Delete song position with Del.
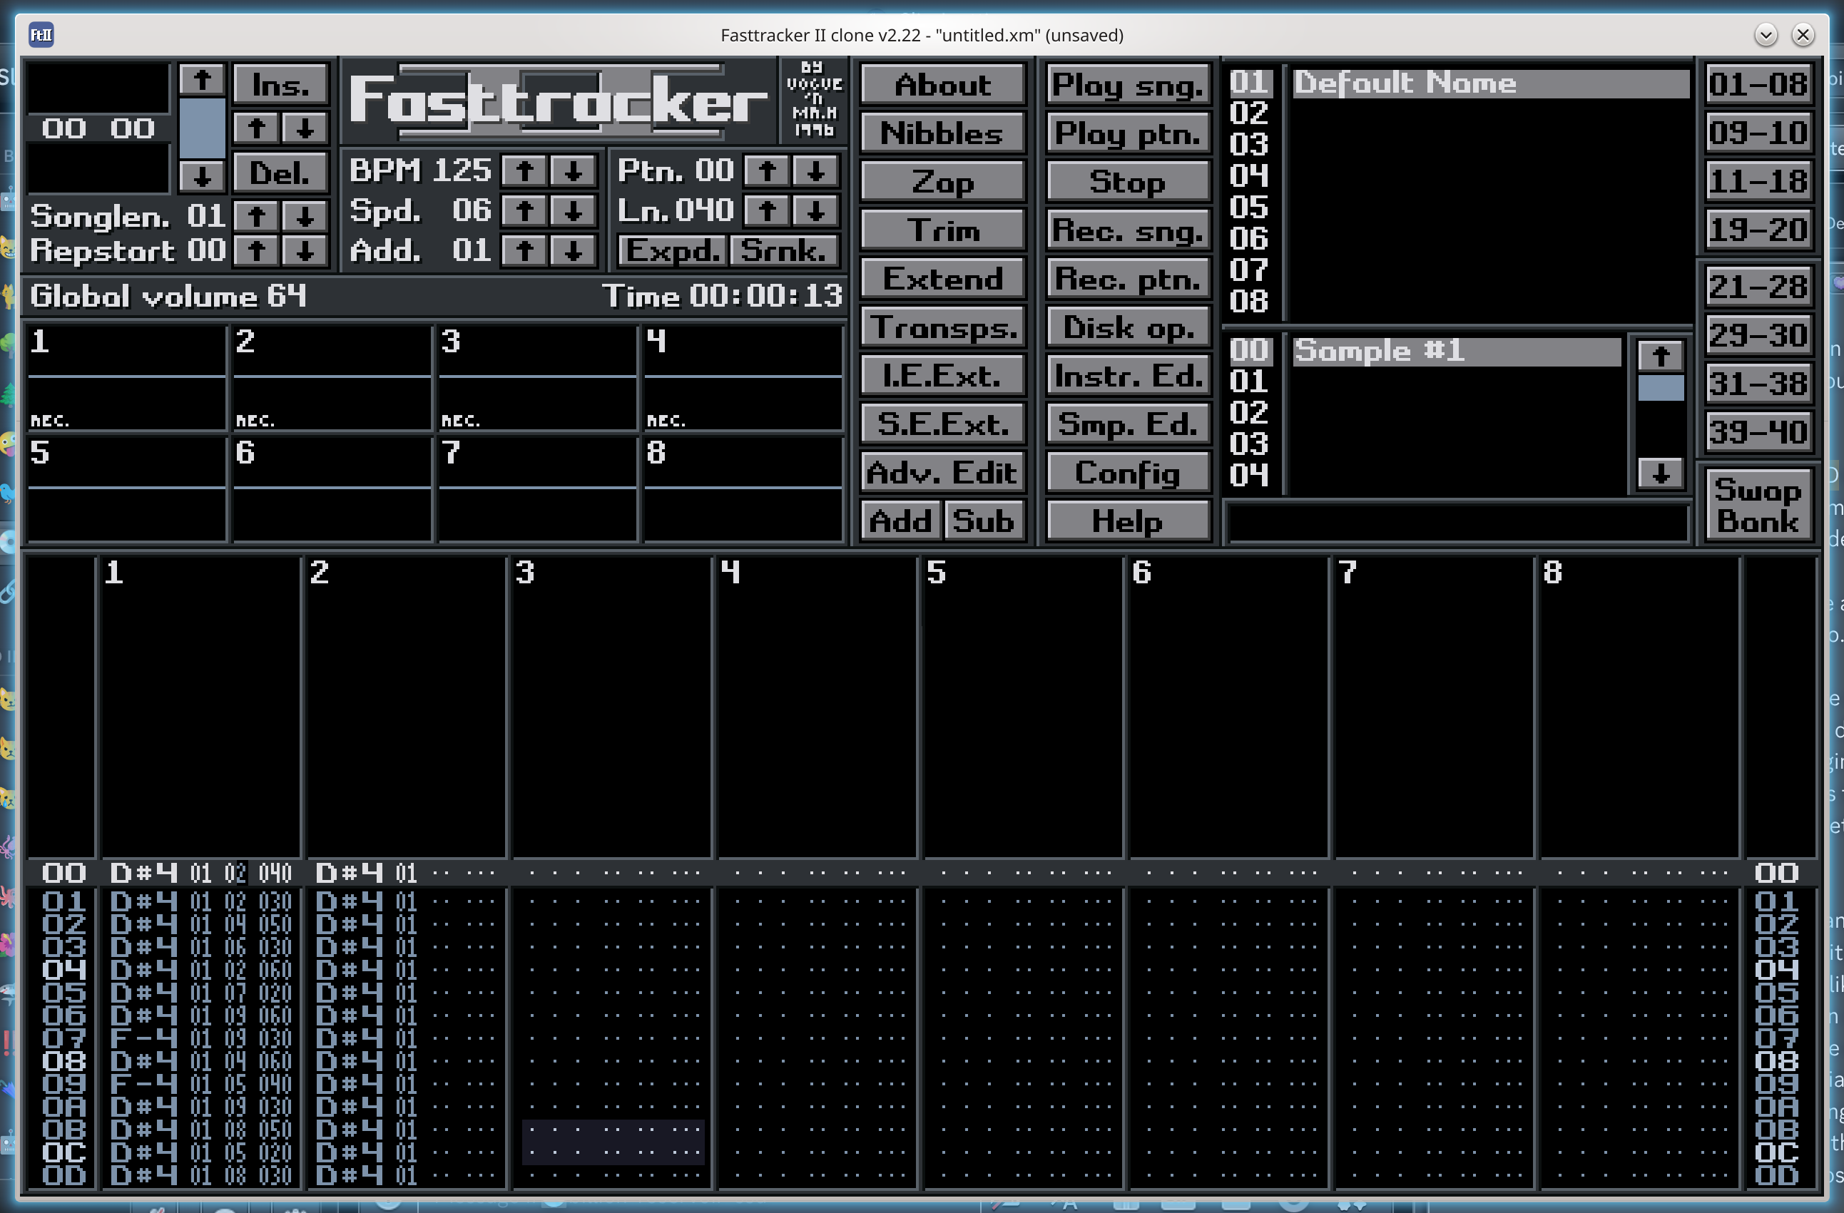Screen dimensions: 1844x1213 click(280, 173)
